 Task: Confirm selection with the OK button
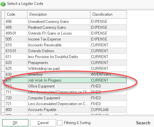[15, 123]
